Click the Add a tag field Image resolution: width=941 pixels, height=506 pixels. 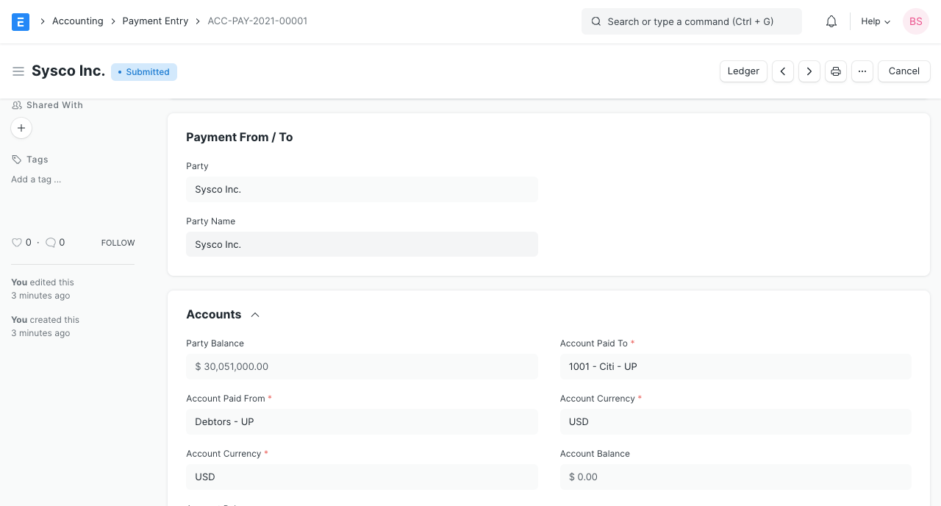pos(36,179)
